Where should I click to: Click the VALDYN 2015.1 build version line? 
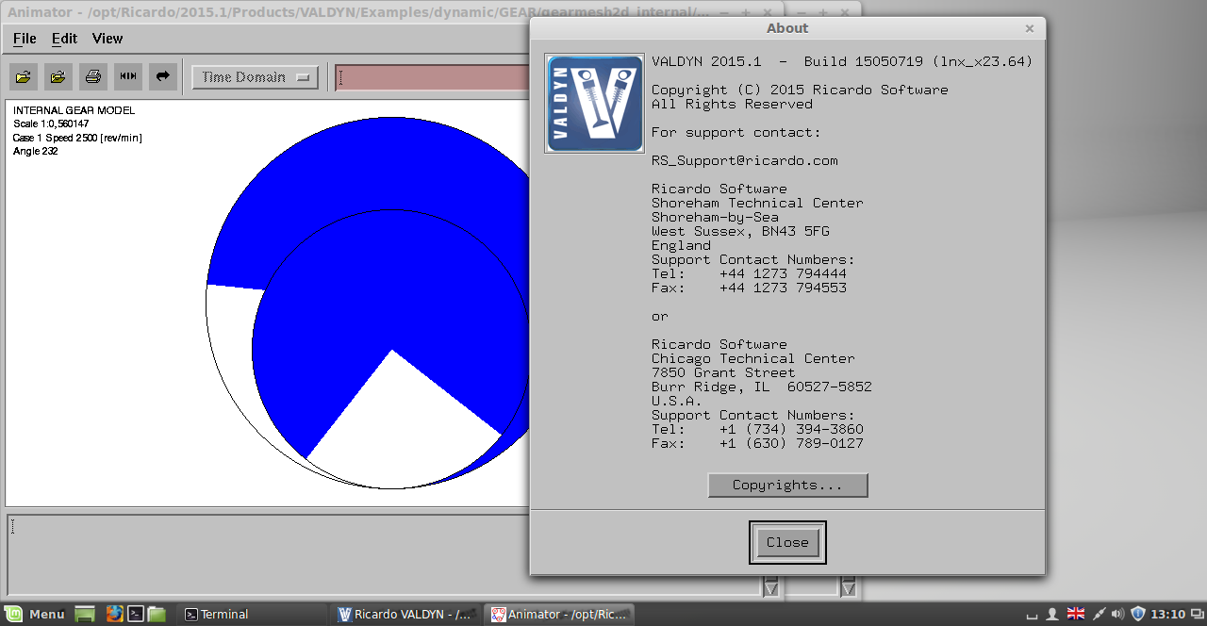842,61
